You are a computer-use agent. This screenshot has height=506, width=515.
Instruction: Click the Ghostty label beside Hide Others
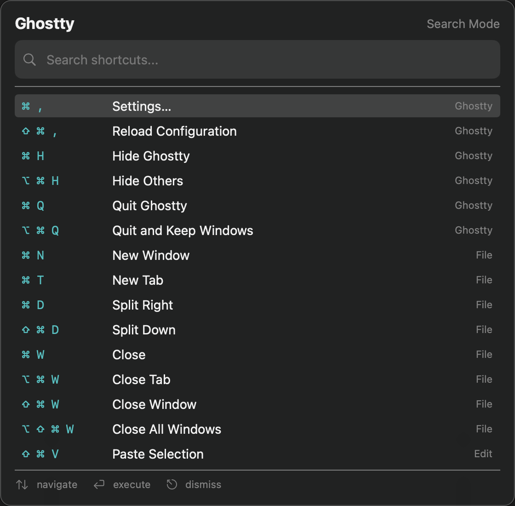[x=473, y=180]
